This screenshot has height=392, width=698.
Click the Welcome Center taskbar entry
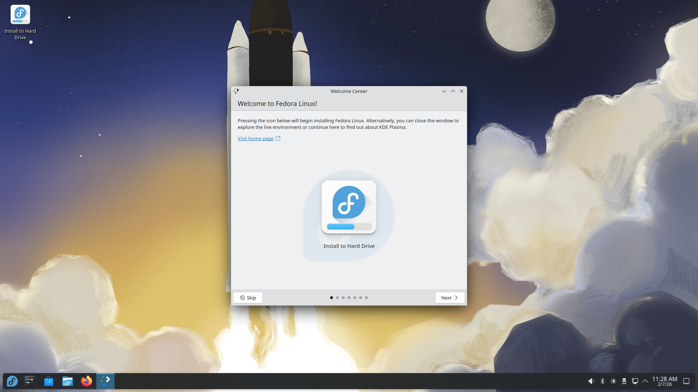point(105,381)
